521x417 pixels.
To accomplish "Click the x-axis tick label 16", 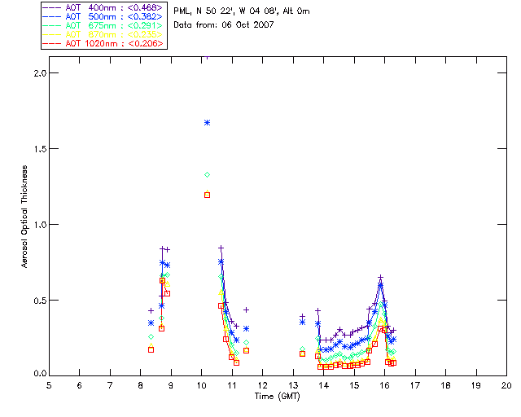I will (385, 385).
